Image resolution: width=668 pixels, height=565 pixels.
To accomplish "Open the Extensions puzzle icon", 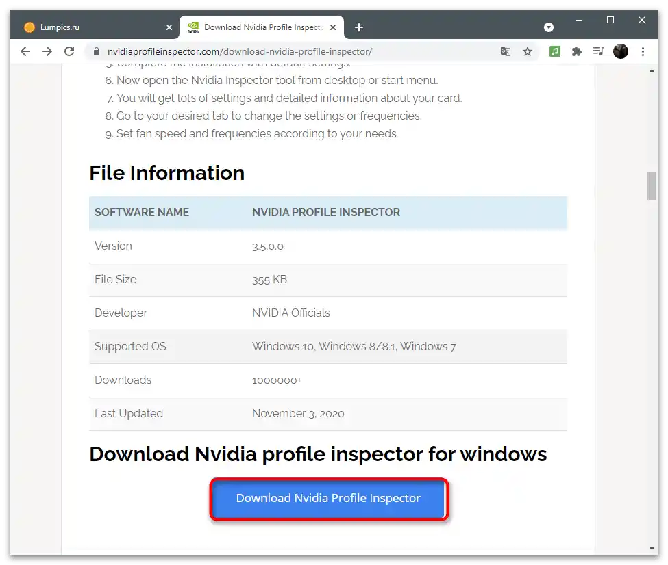I will coord(577,51).
